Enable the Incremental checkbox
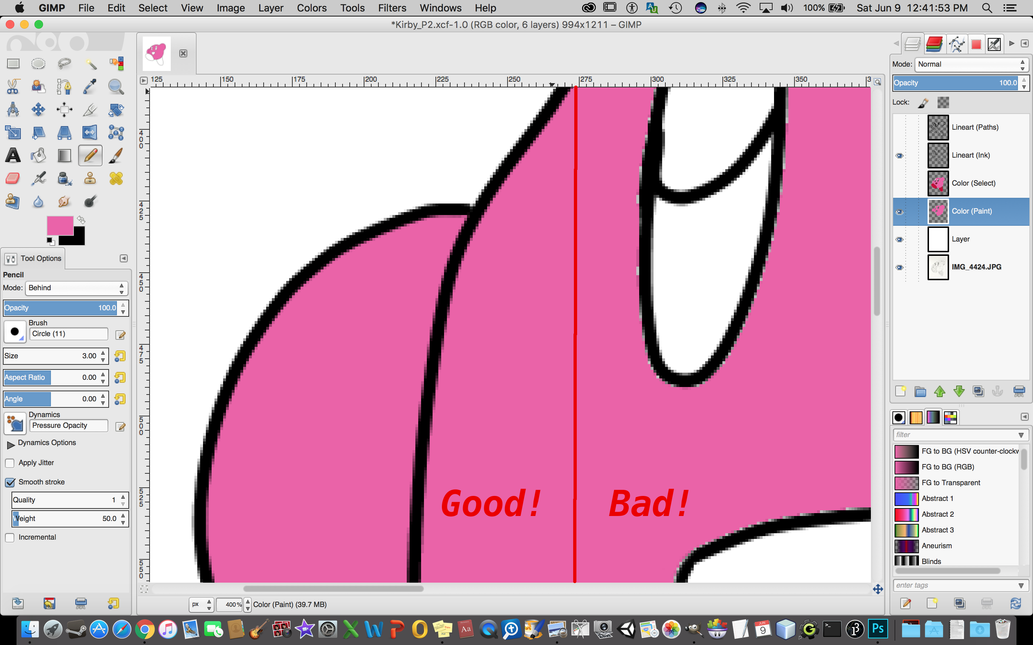The width and height of the screenshot is (1033, 645). point(10,537)
